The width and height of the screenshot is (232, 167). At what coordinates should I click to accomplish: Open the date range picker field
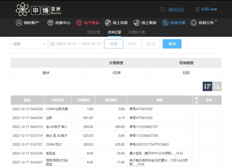click(76, 44)
